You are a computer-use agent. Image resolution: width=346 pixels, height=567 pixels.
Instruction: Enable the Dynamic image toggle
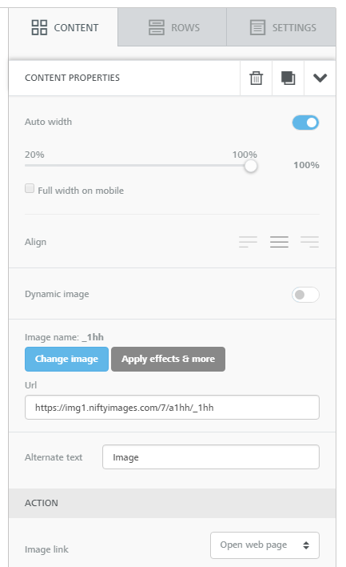[x=305, y=295]
